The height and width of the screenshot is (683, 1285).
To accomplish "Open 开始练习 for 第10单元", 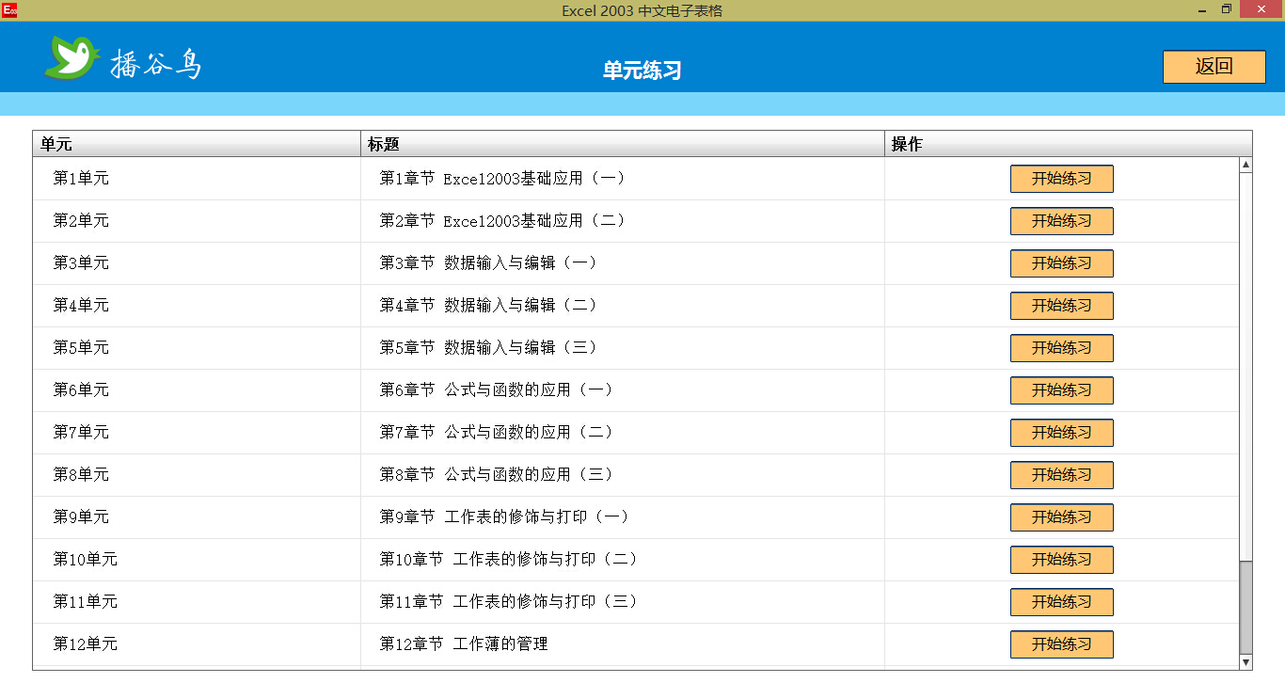I will [1061, 560].
